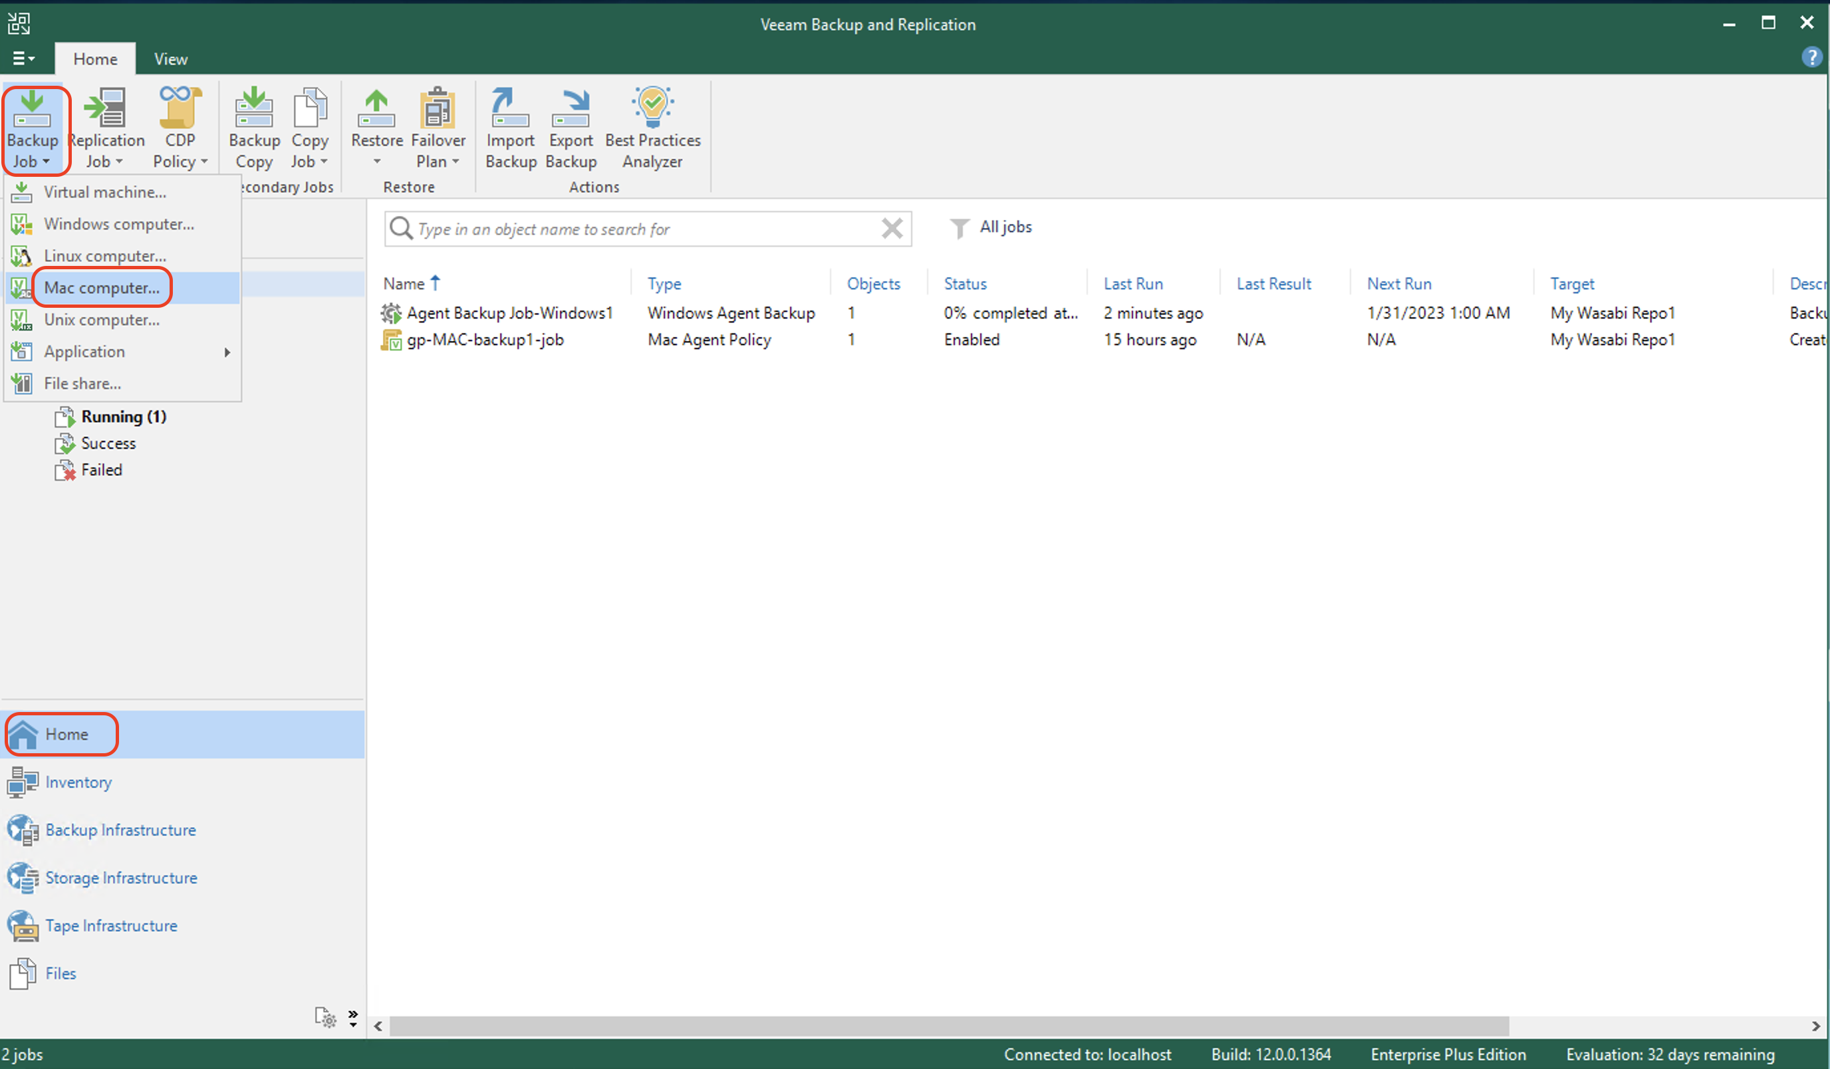Open the Tape Infrastructure view

pyautogui.click(x=183, y=926)
